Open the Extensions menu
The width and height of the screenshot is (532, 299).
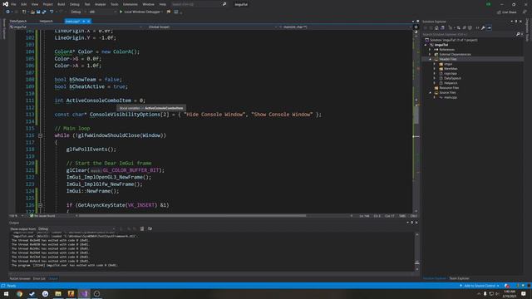pos(131,4)
